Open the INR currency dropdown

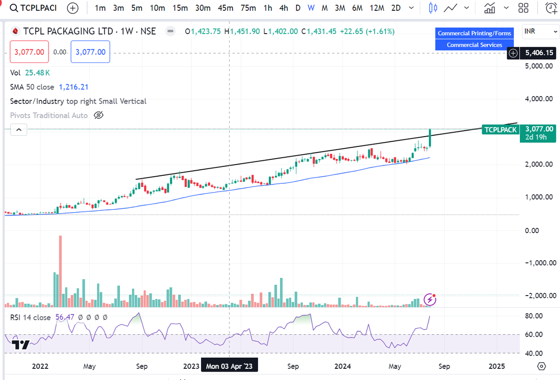pos(540,31)
